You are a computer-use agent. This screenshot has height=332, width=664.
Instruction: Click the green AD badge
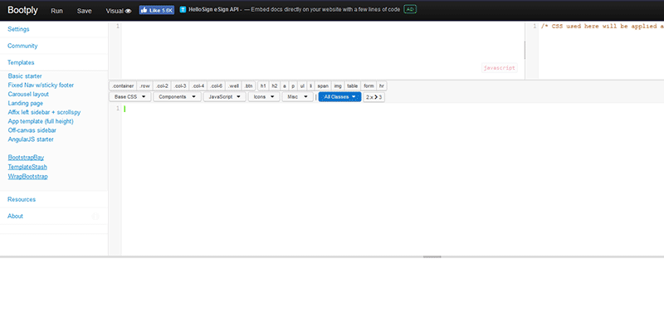409,9
